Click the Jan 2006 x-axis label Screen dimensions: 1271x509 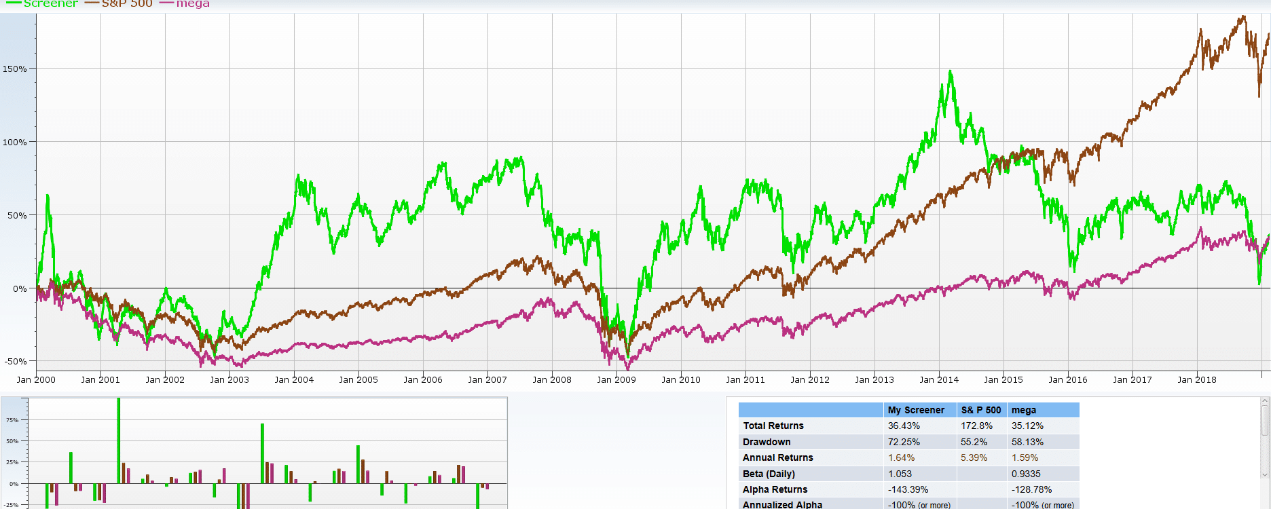[423, 379]
